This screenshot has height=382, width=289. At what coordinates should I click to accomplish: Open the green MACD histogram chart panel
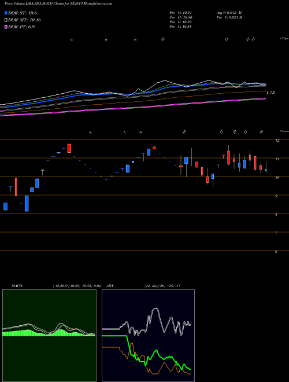(x=49, y=336)
